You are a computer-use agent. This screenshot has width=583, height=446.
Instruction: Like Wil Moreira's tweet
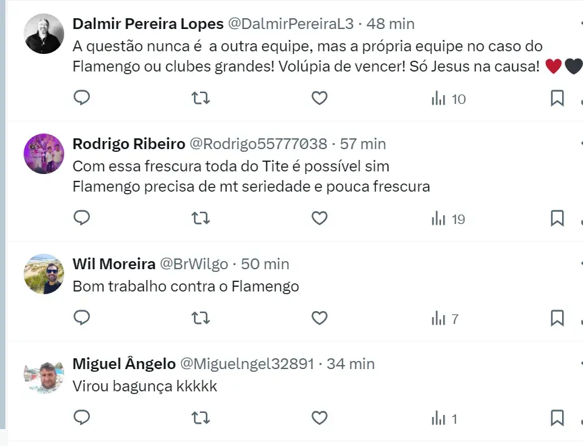(x=320, y=318)
